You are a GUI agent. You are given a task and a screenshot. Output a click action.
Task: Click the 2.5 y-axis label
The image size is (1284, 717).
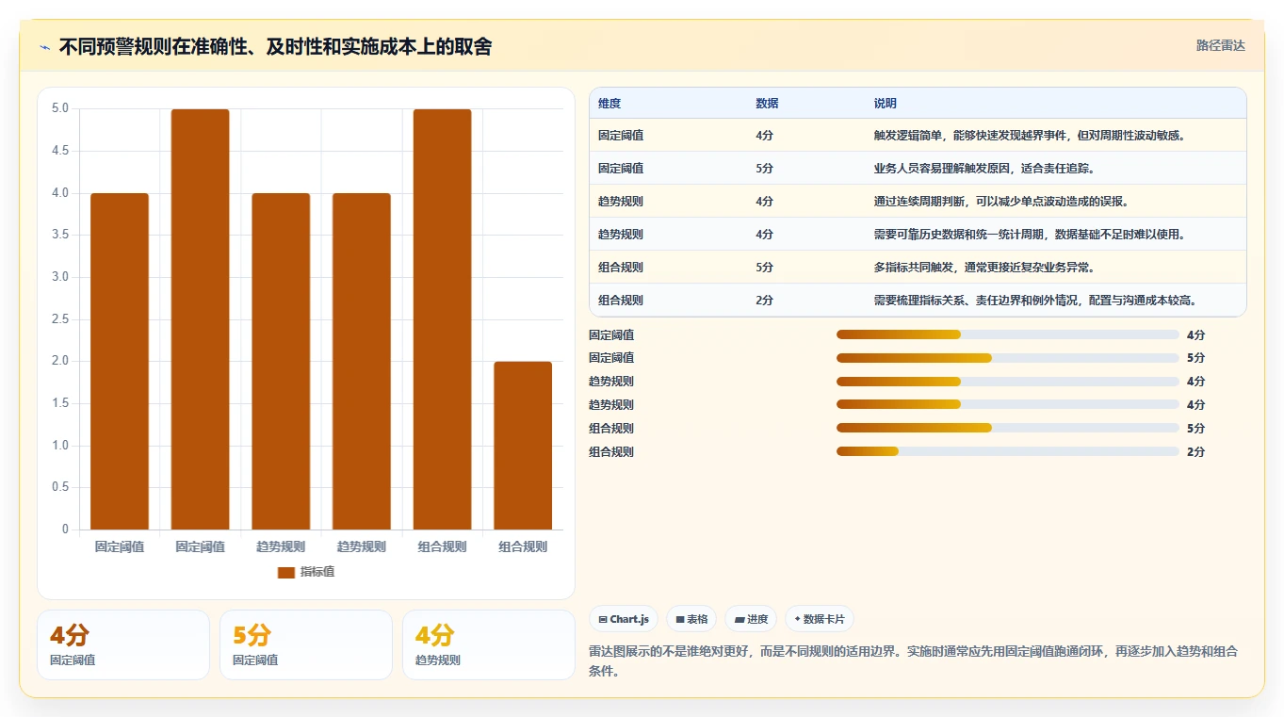point(60,318)
